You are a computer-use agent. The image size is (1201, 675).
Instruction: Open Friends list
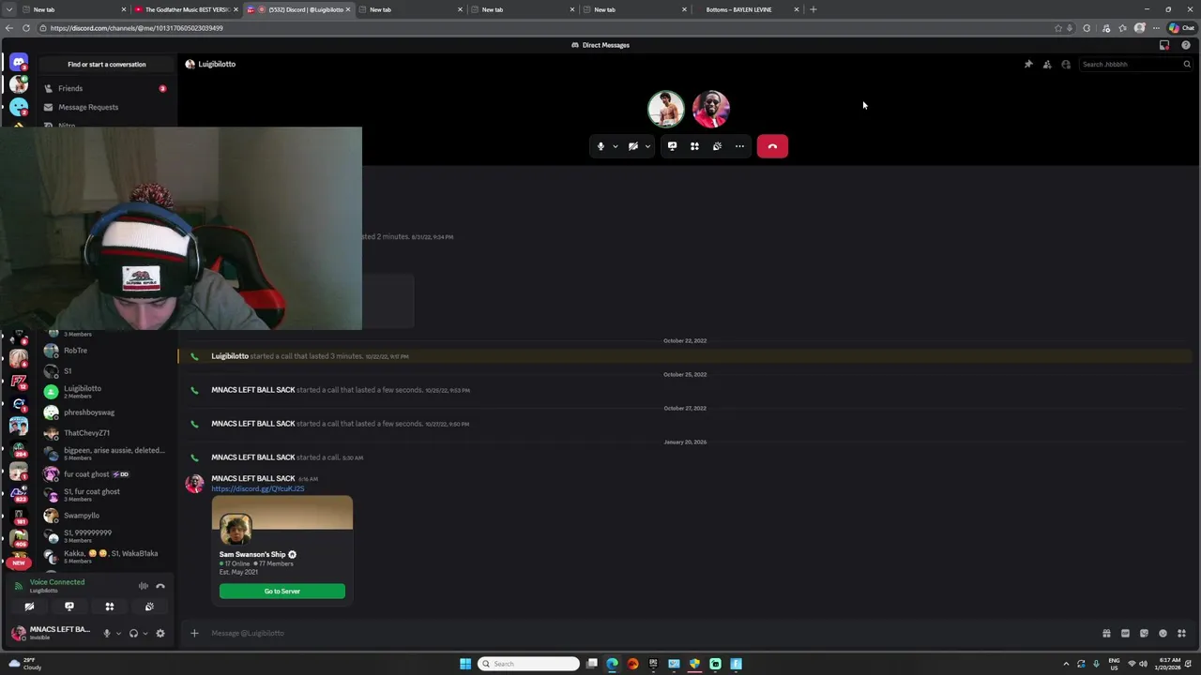coord(106,88)
